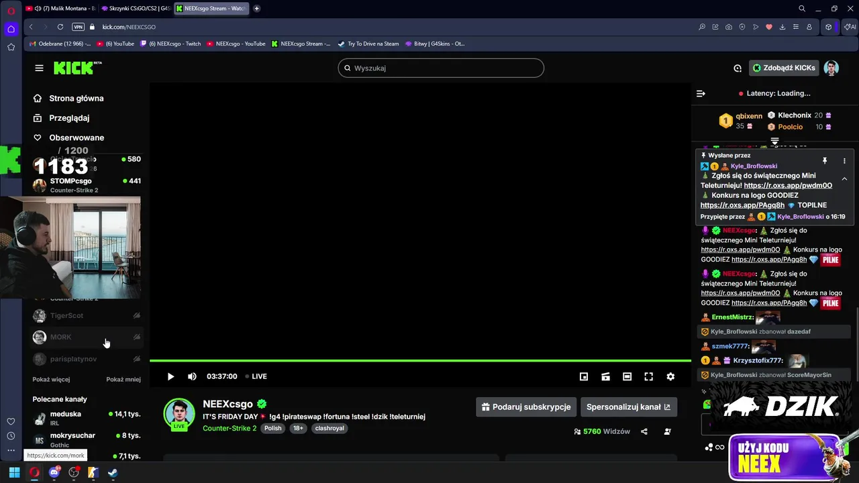Collapse the chat panel

(x=701, y=94)
